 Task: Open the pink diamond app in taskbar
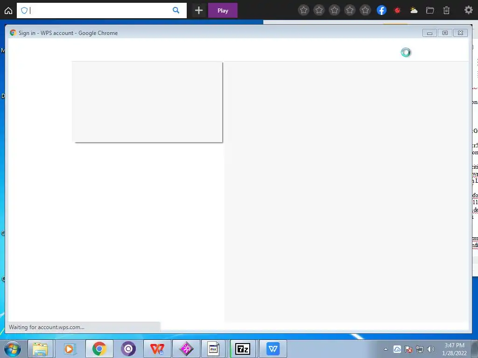coord(186,349)
